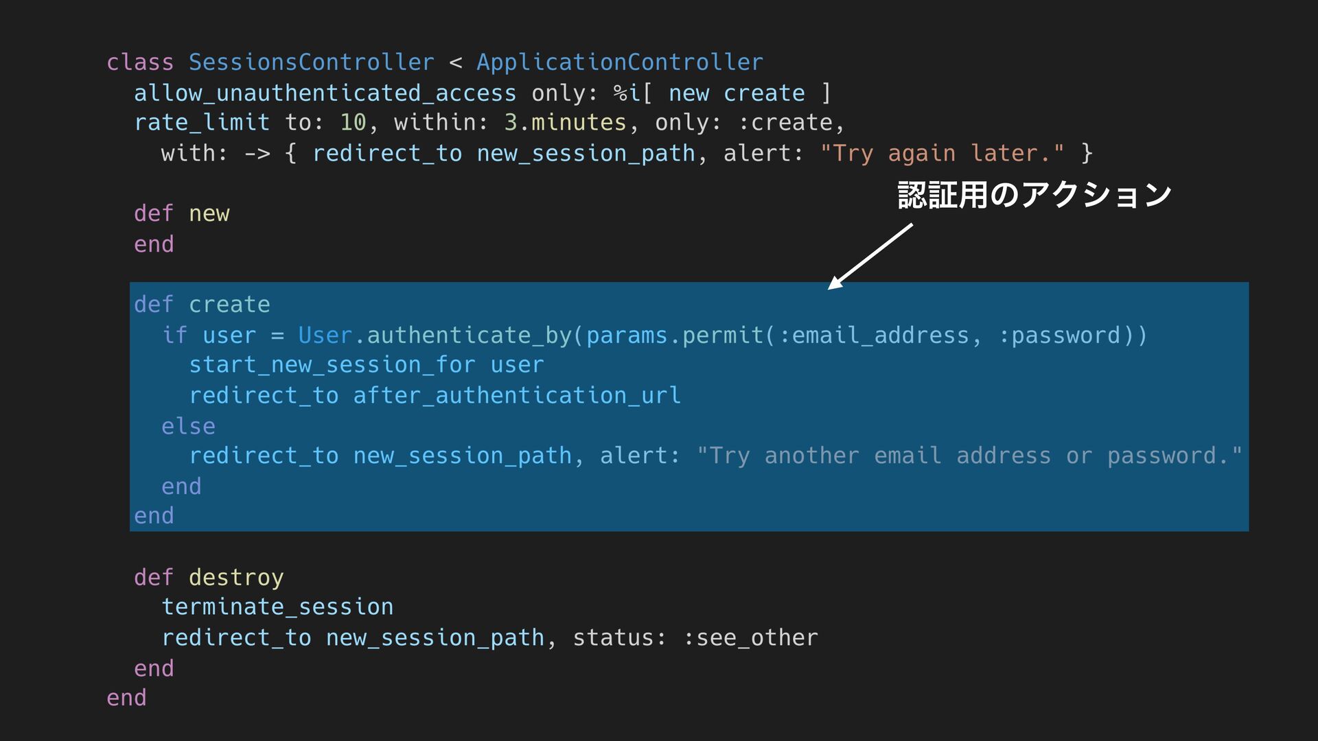Click the allow_unauthenticated_access method call

pyautogui.click(x=325, y=93)
